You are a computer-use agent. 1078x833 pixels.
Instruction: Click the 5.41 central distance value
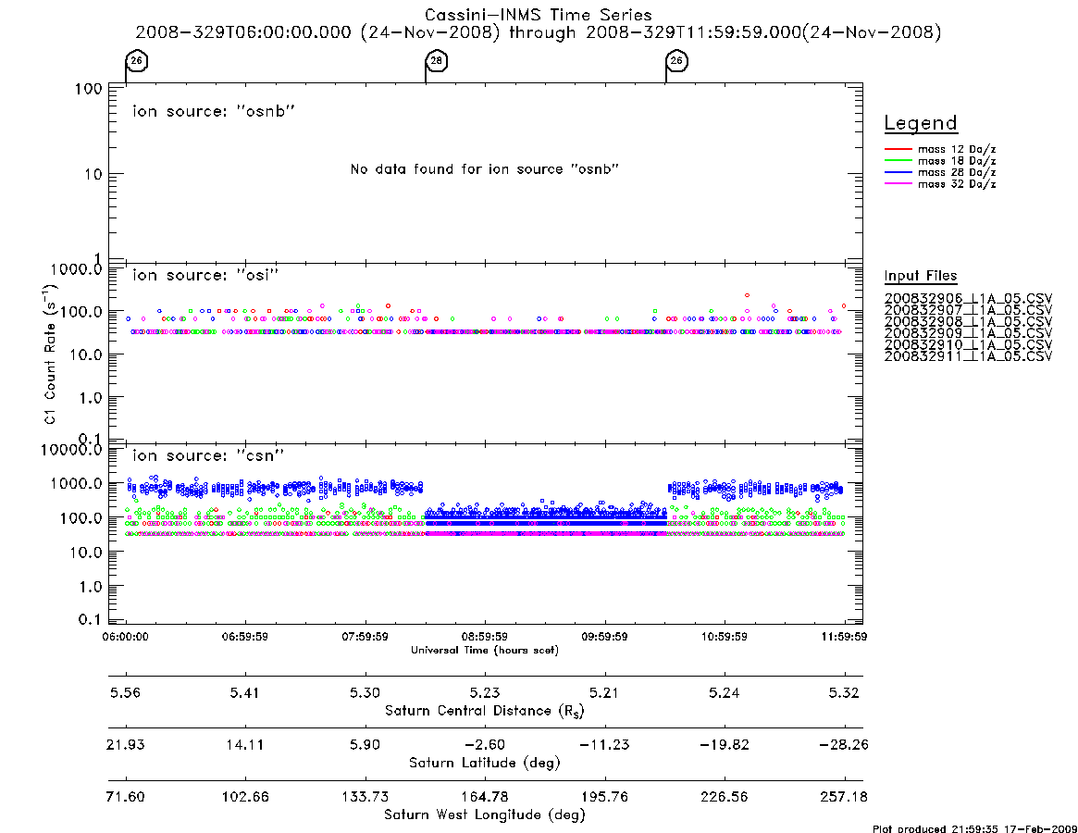pyautogui.click(x=245, y=692)
